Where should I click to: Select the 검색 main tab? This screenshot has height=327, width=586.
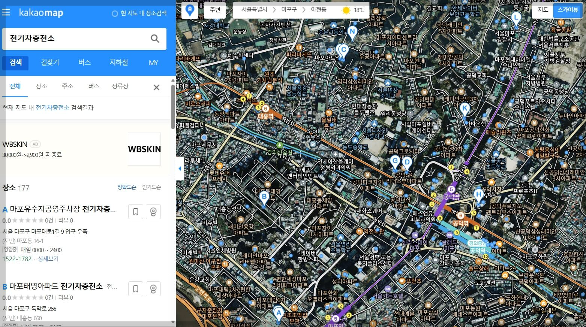(16, 63)
